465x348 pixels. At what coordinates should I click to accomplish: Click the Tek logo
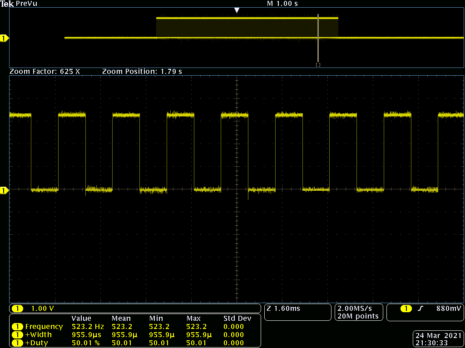[x=7, y=4]
